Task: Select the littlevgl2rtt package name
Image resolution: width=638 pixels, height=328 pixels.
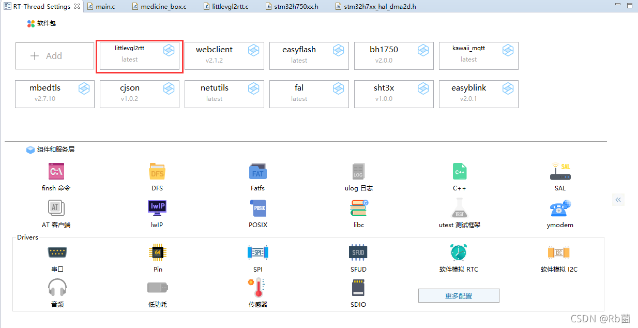Action: coord(130,48)
